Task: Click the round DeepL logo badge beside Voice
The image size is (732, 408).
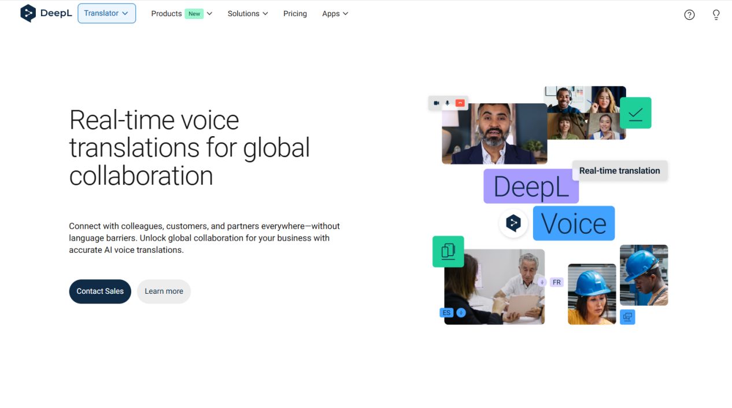Action: (x=513, y=223)
